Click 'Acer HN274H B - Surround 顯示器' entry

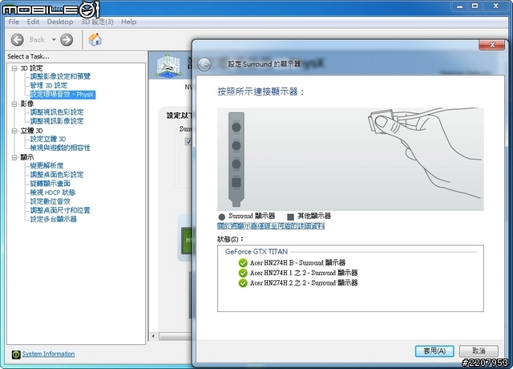point(297,262)
